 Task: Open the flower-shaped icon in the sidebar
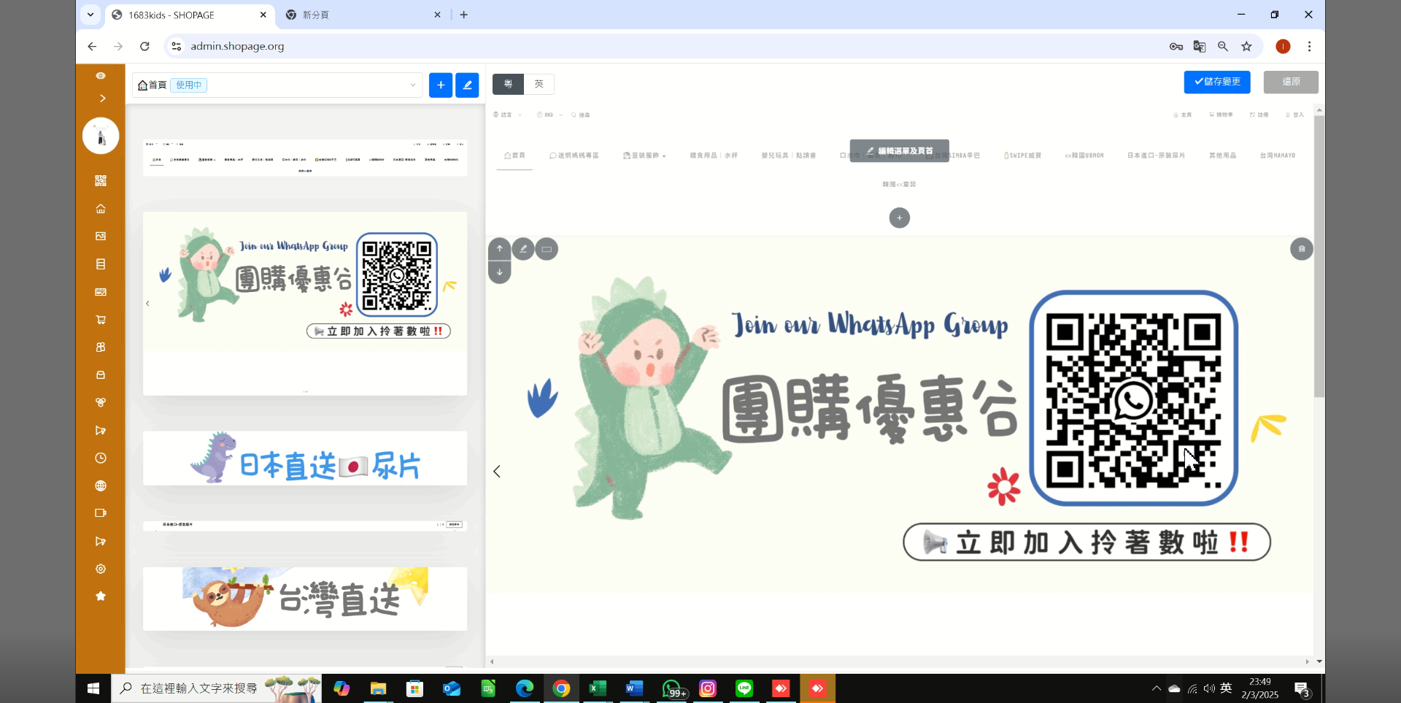(x=101, y=403)
